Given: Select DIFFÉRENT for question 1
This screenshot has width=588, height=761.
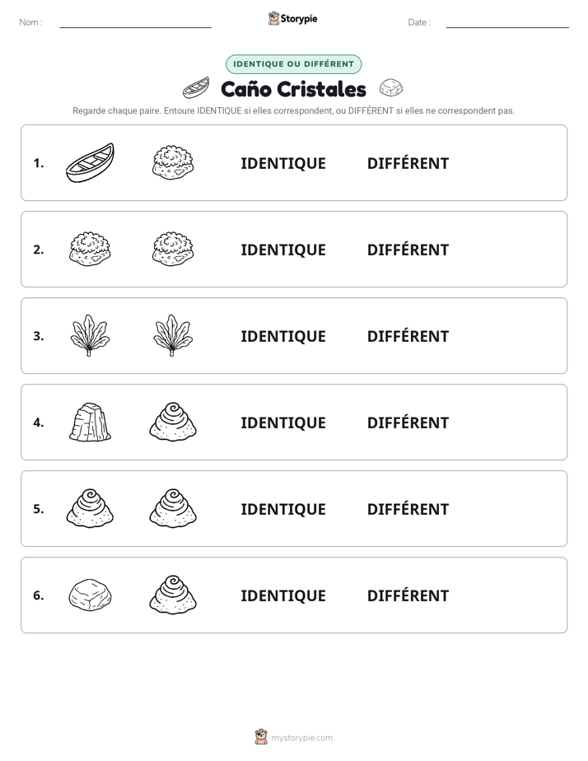Looking at the screenshot, I should 408,163.
